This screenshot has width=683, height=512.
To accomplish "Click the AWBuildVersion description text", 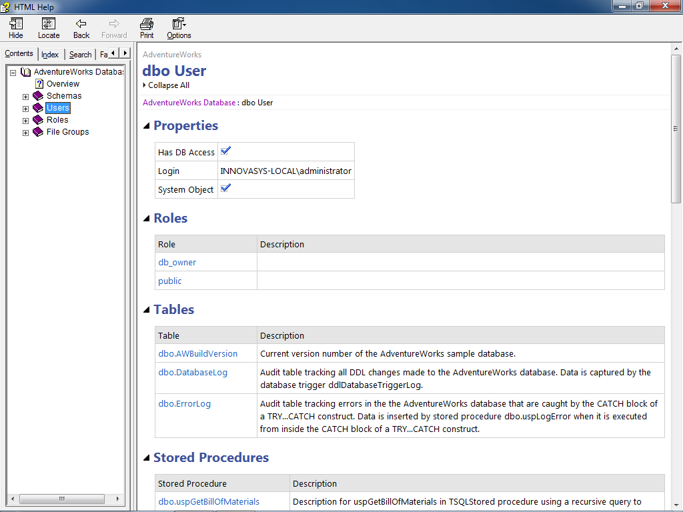I will click(388, 354).
